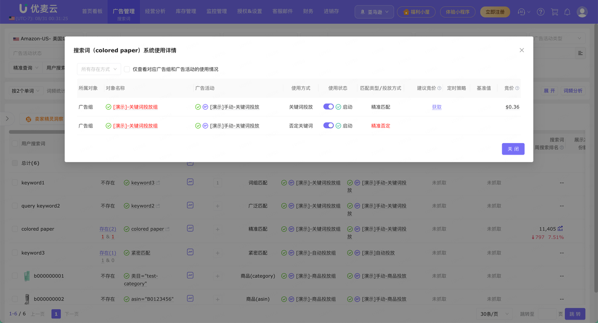Expand the 广告活动类型 dropdown
Image resolution: width=598 pixels, height=323 pixels.
(558, 39)
